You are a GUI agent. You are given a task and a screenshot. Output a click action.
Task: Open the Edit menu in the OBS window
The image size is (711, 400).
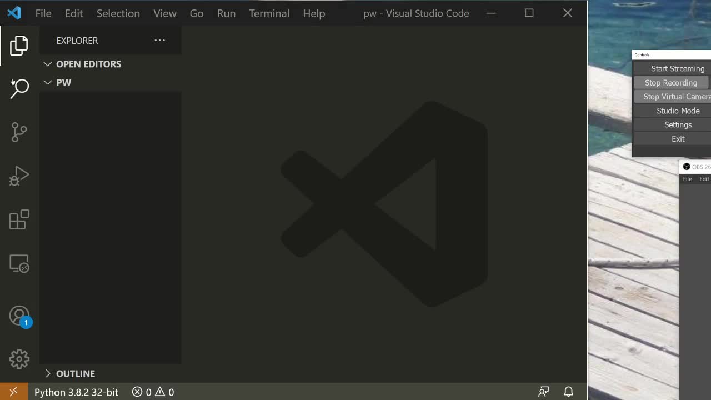click(704, 179)
